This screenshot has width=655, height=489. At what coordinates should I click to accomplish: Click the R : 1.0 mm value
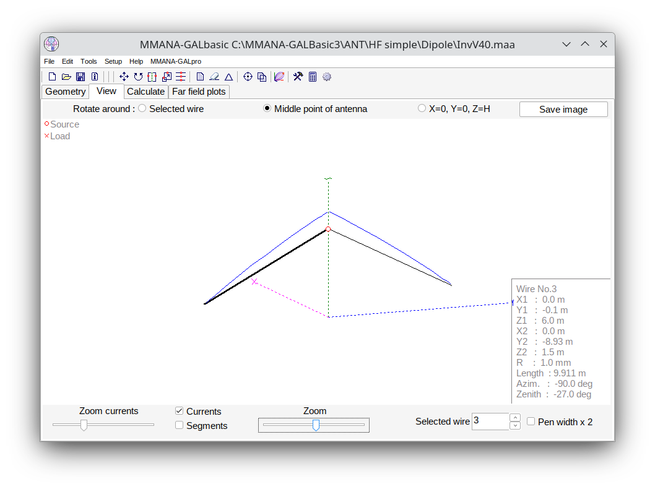click(x=544, y=363)
